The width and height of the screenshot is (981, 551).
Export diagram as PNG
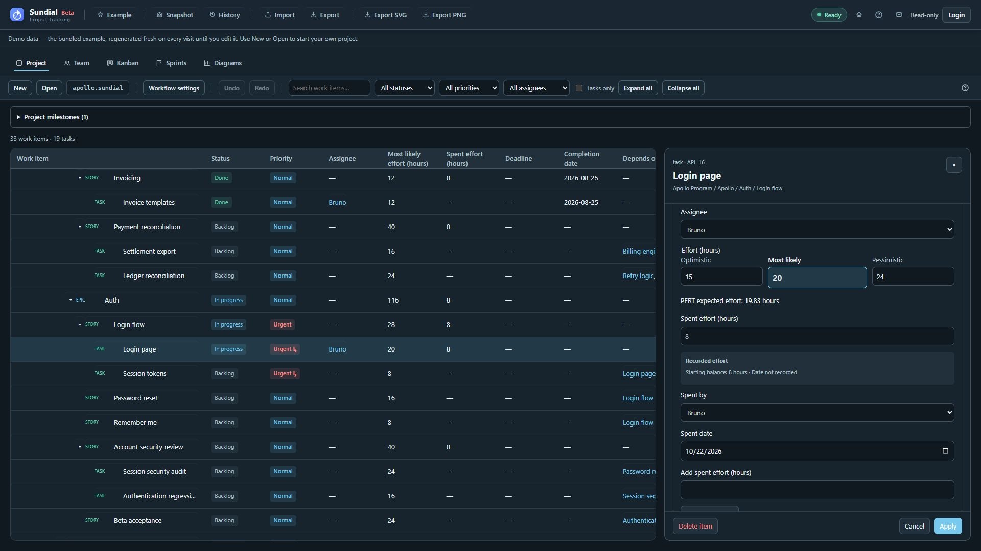point(445,15)
